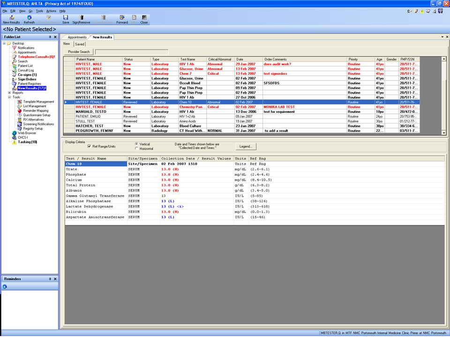
Task: Select the New results sub-tab
Action: (67, 44)
